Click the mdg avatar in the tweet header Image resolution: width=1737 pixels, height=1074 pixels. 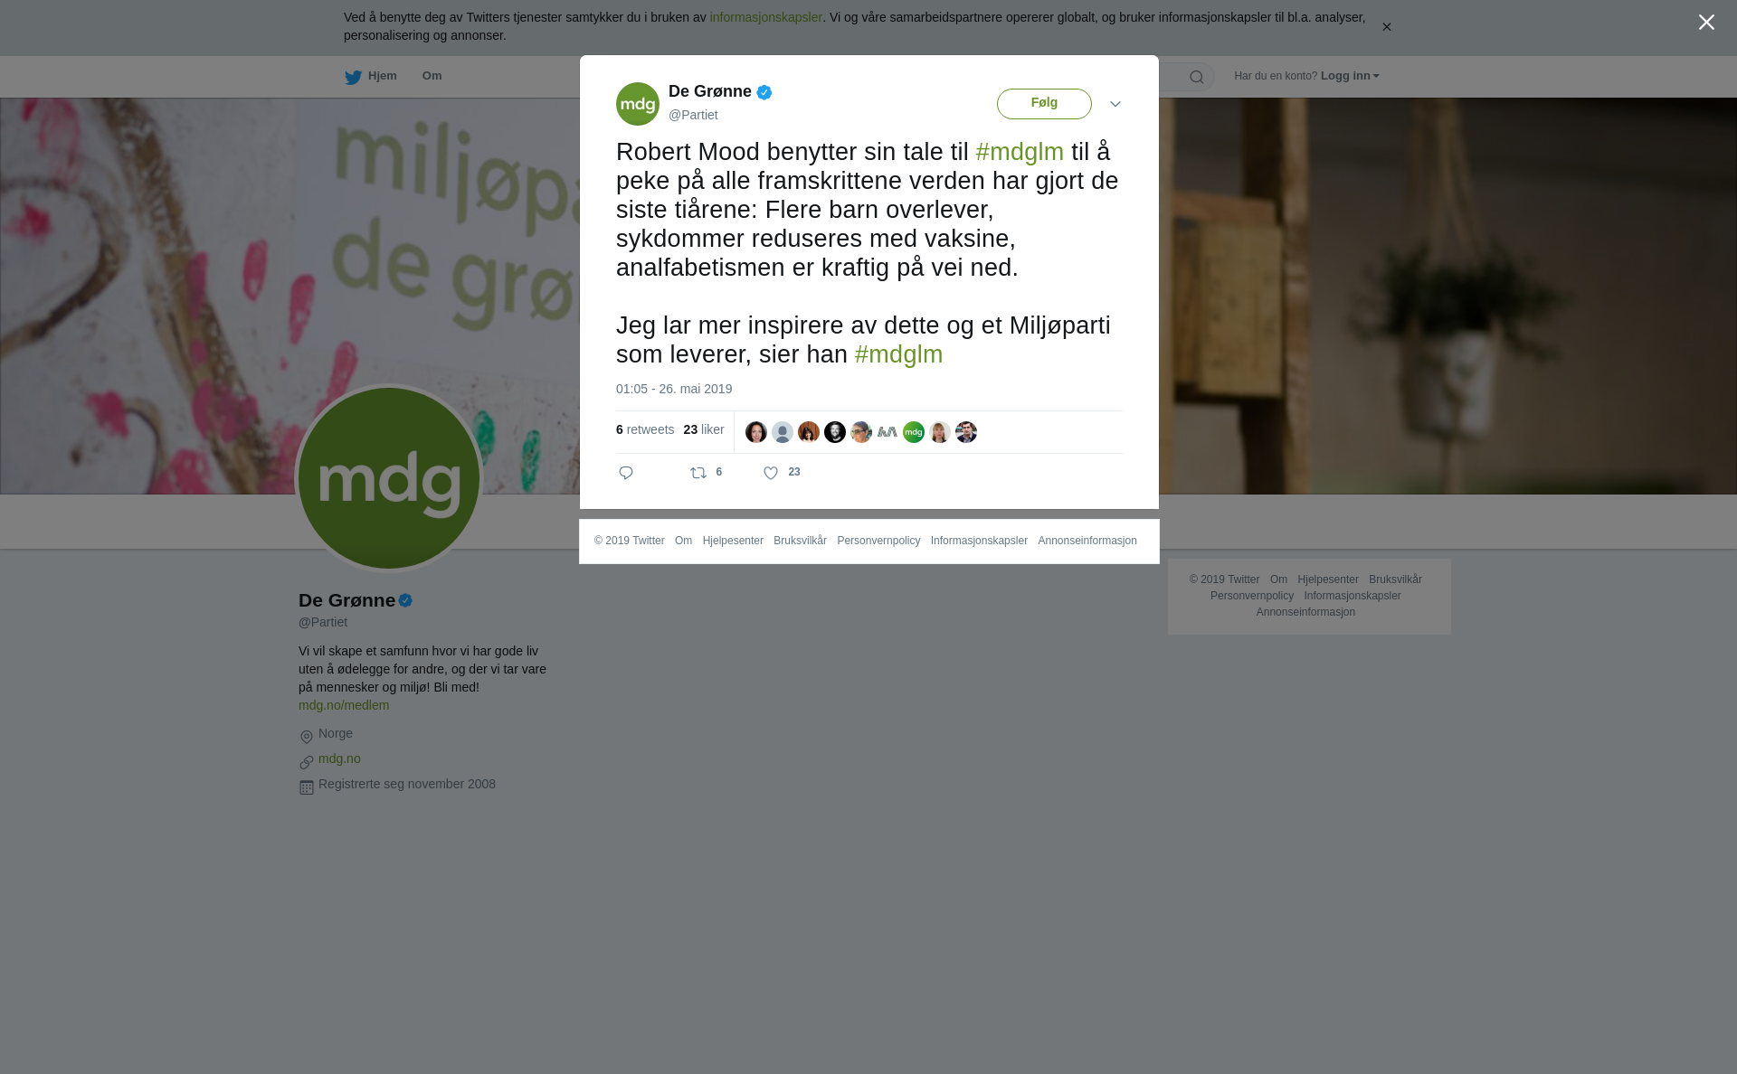(x=638, y=104)
